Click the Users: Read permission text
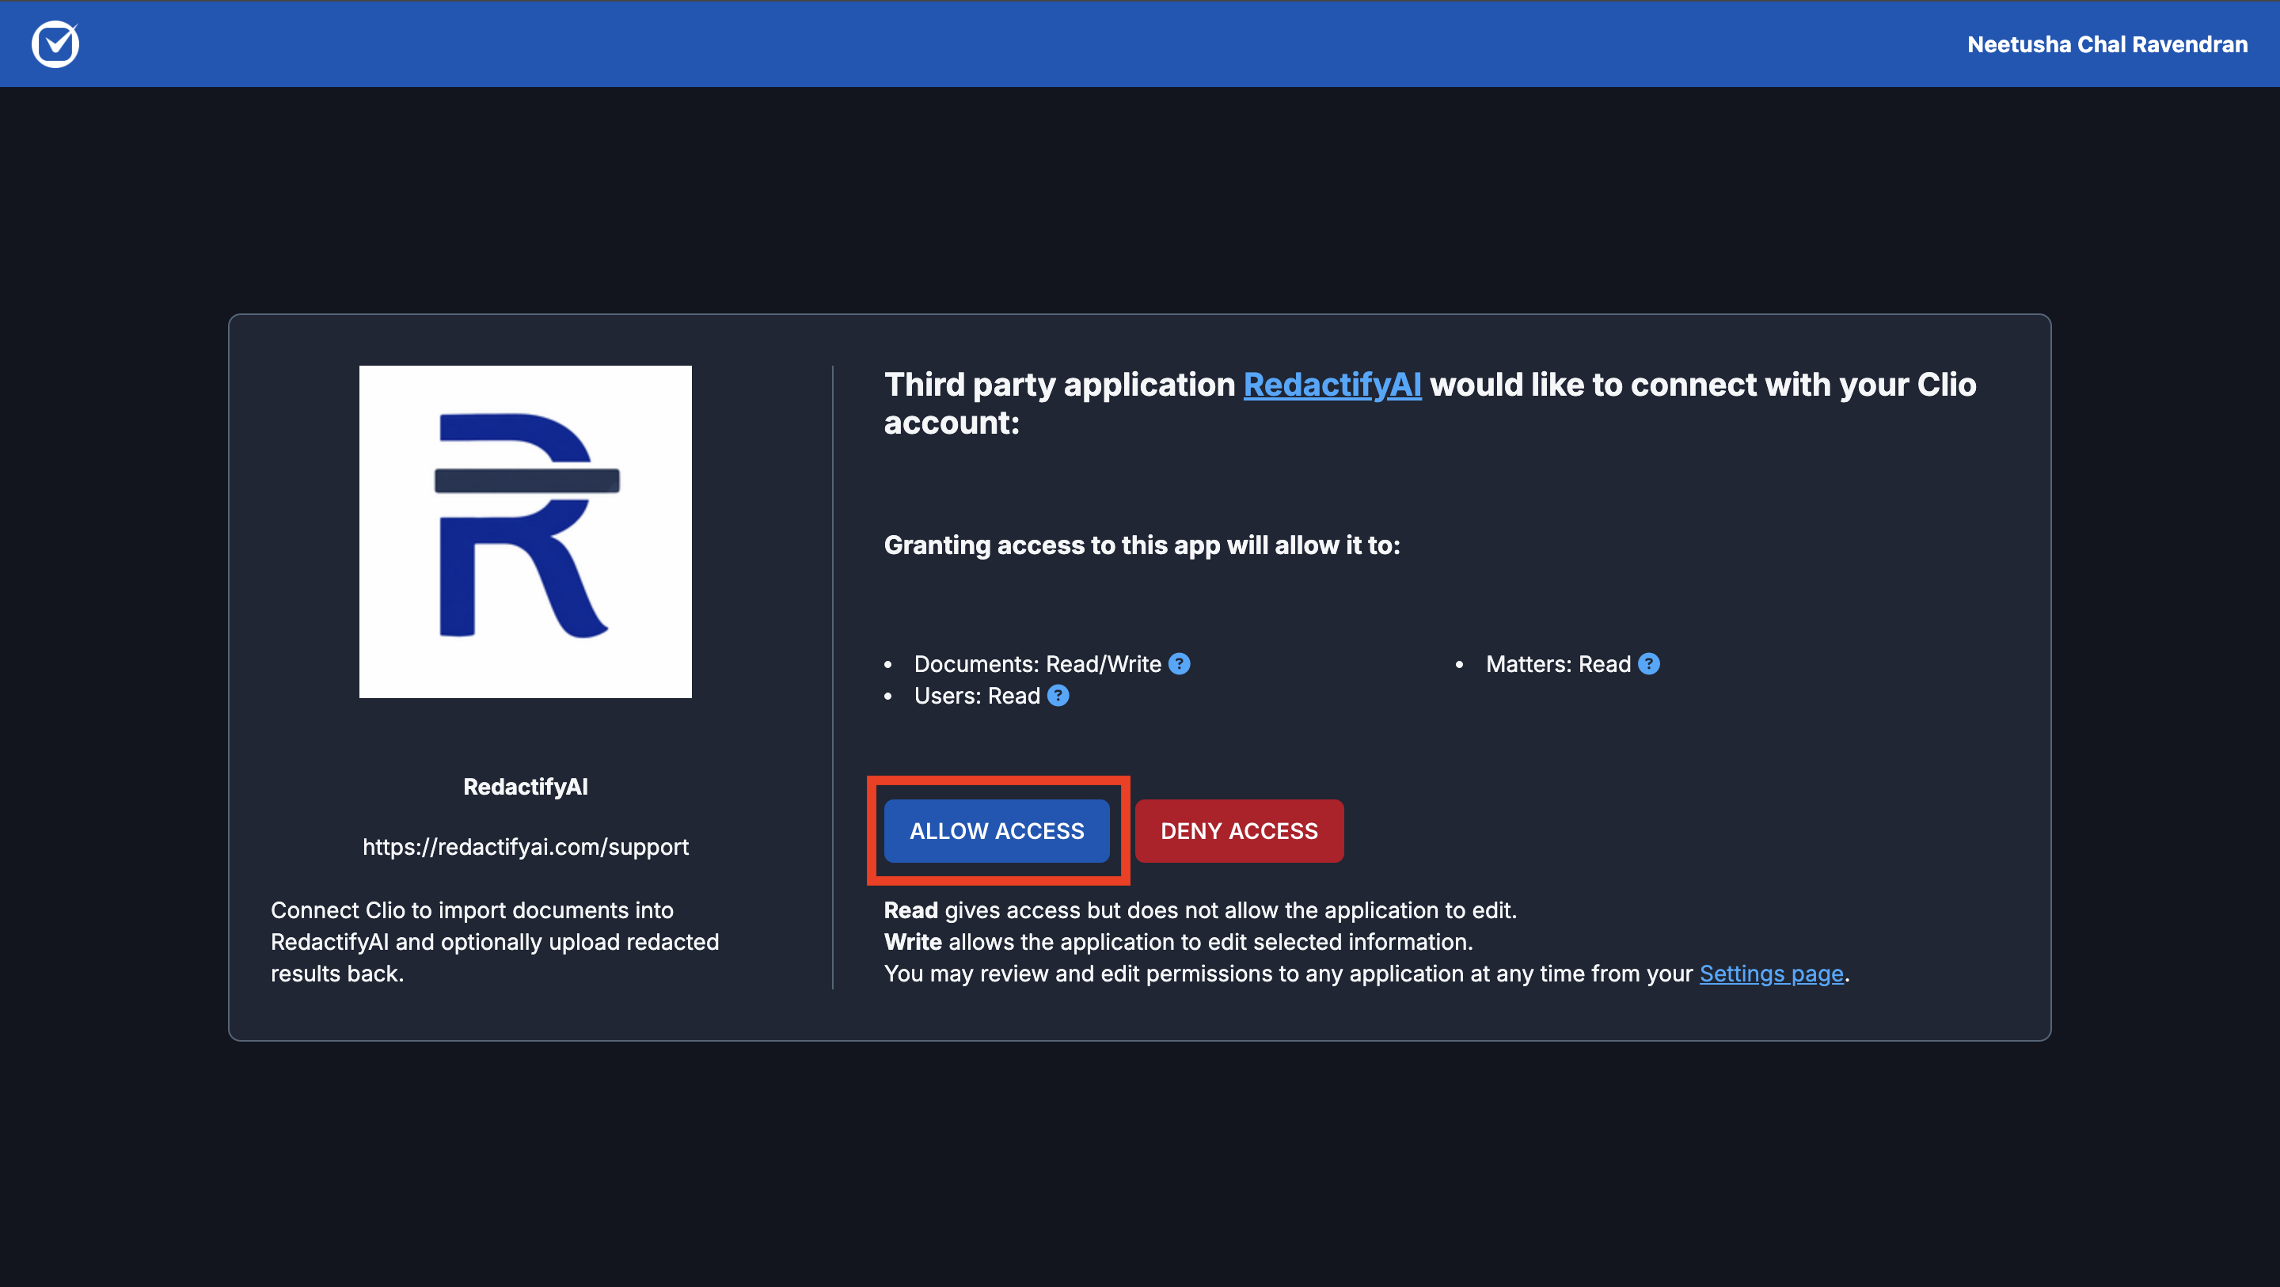Image resolution: width=2280 pixels, height=1287 pixels. pyautogui.click(x=977, y=696)
